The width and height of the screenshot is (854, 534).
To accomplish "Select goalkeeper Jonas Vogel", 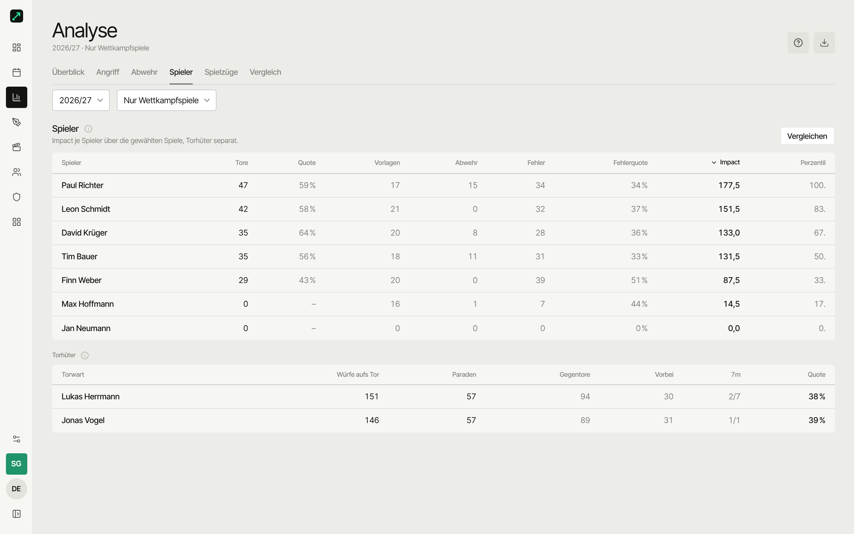I will pos(443,420).
